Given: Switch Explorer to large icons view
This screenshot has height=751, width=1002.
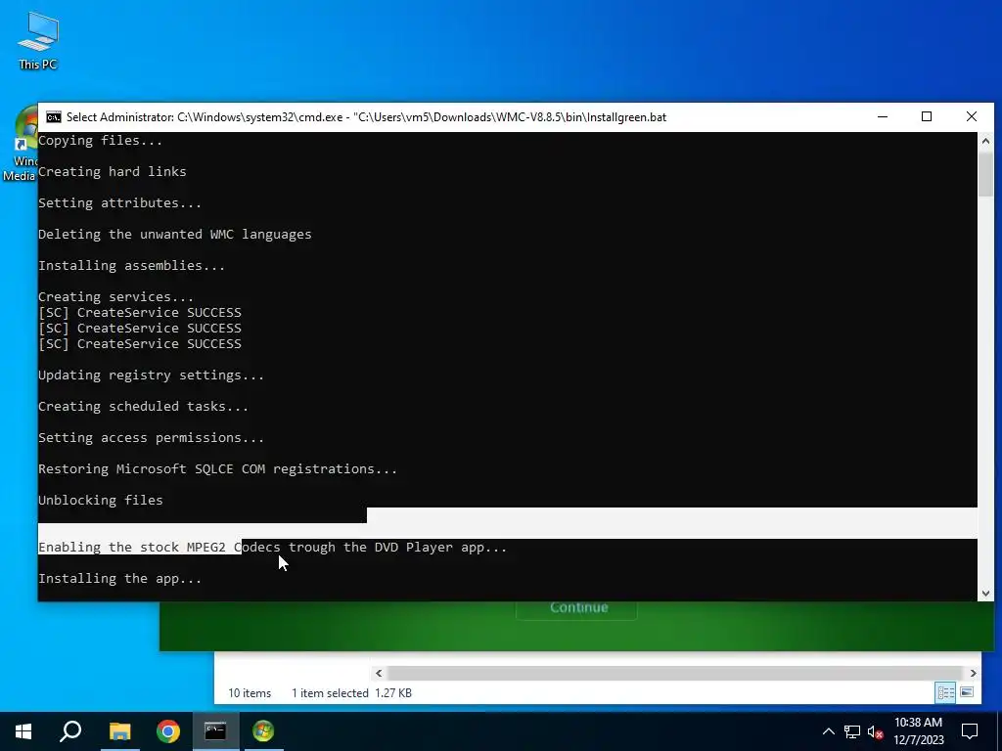Looking at the screenshot, I should pyautogui.click(x=967, y=693).
